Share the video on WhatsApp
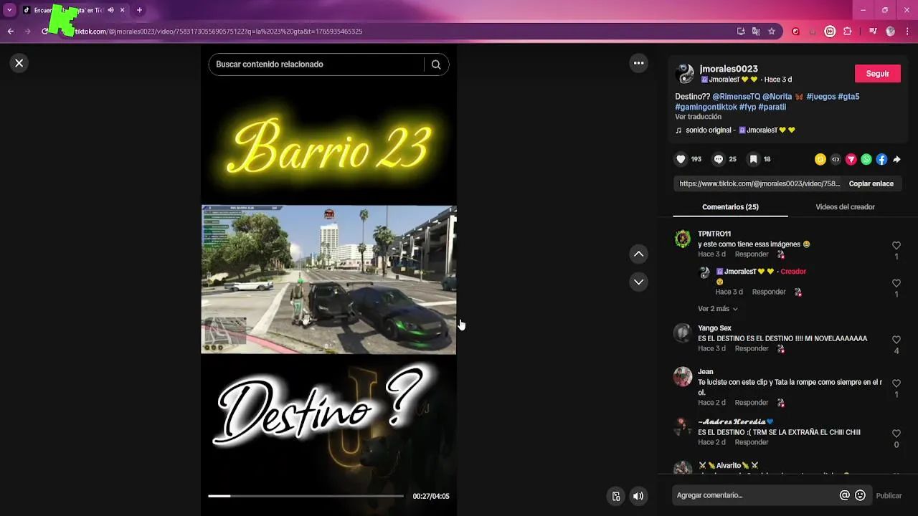 click(x=866, y=159)
